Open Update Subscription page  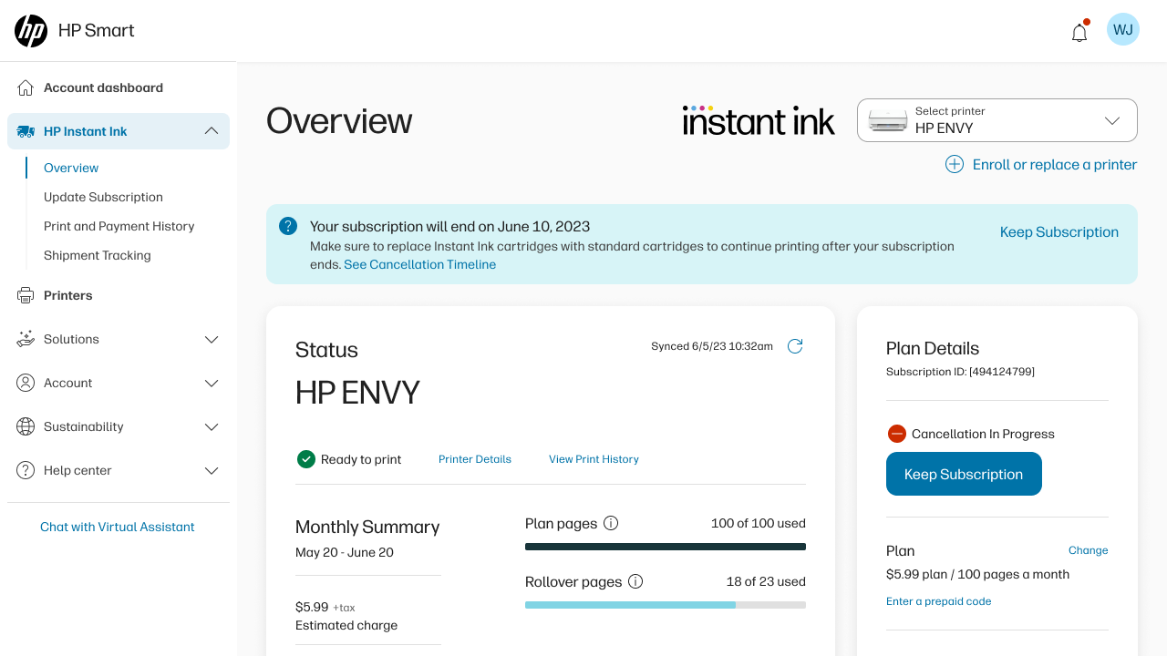(x=103, y=197)
